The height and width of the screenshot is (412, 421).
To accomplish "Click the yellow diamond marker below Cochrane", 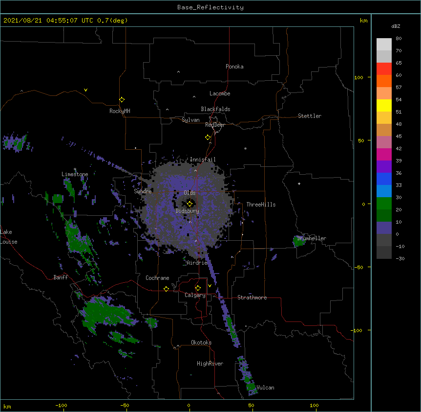I will point(166,289).
